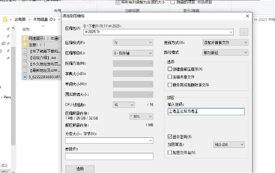
Task: Open the 压缩格式 7z dropdown
Action: [133, 43]
